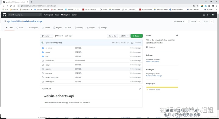Open the qinzhiwei1998 owner link
The width and height of the screenshot is (219, 119).
(x=14, y=21)
